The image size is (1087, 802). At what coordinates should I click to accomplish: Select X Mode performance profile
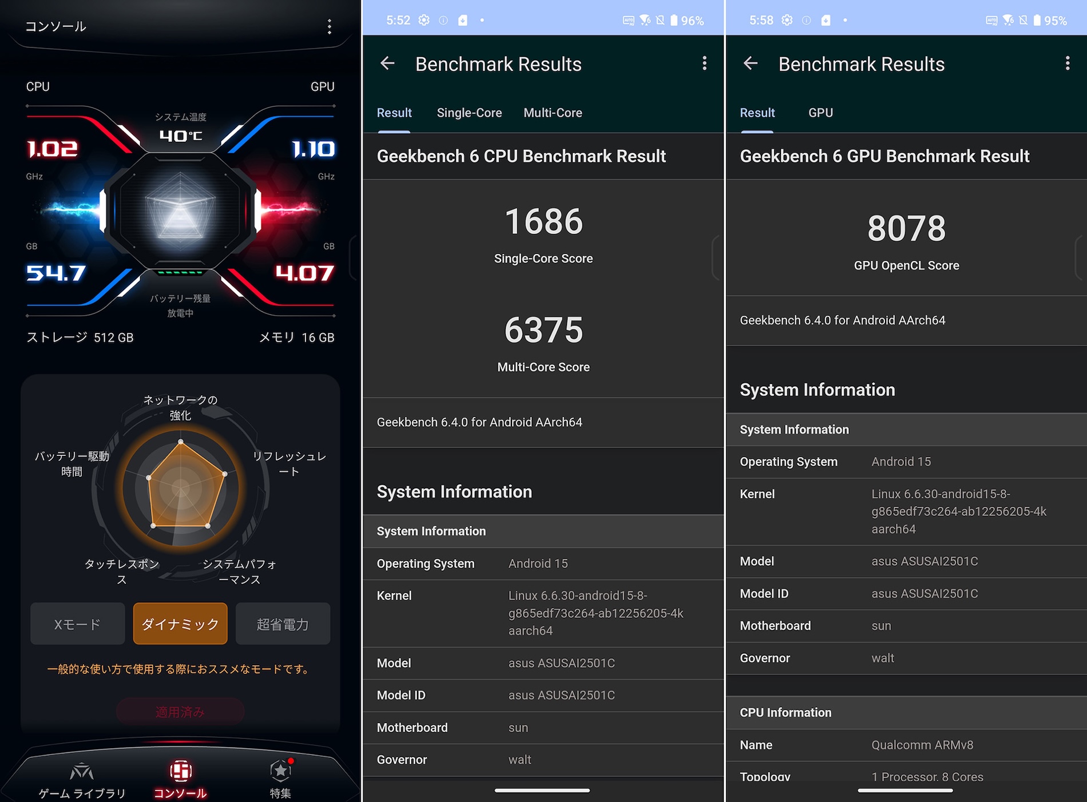click(77, 624)
